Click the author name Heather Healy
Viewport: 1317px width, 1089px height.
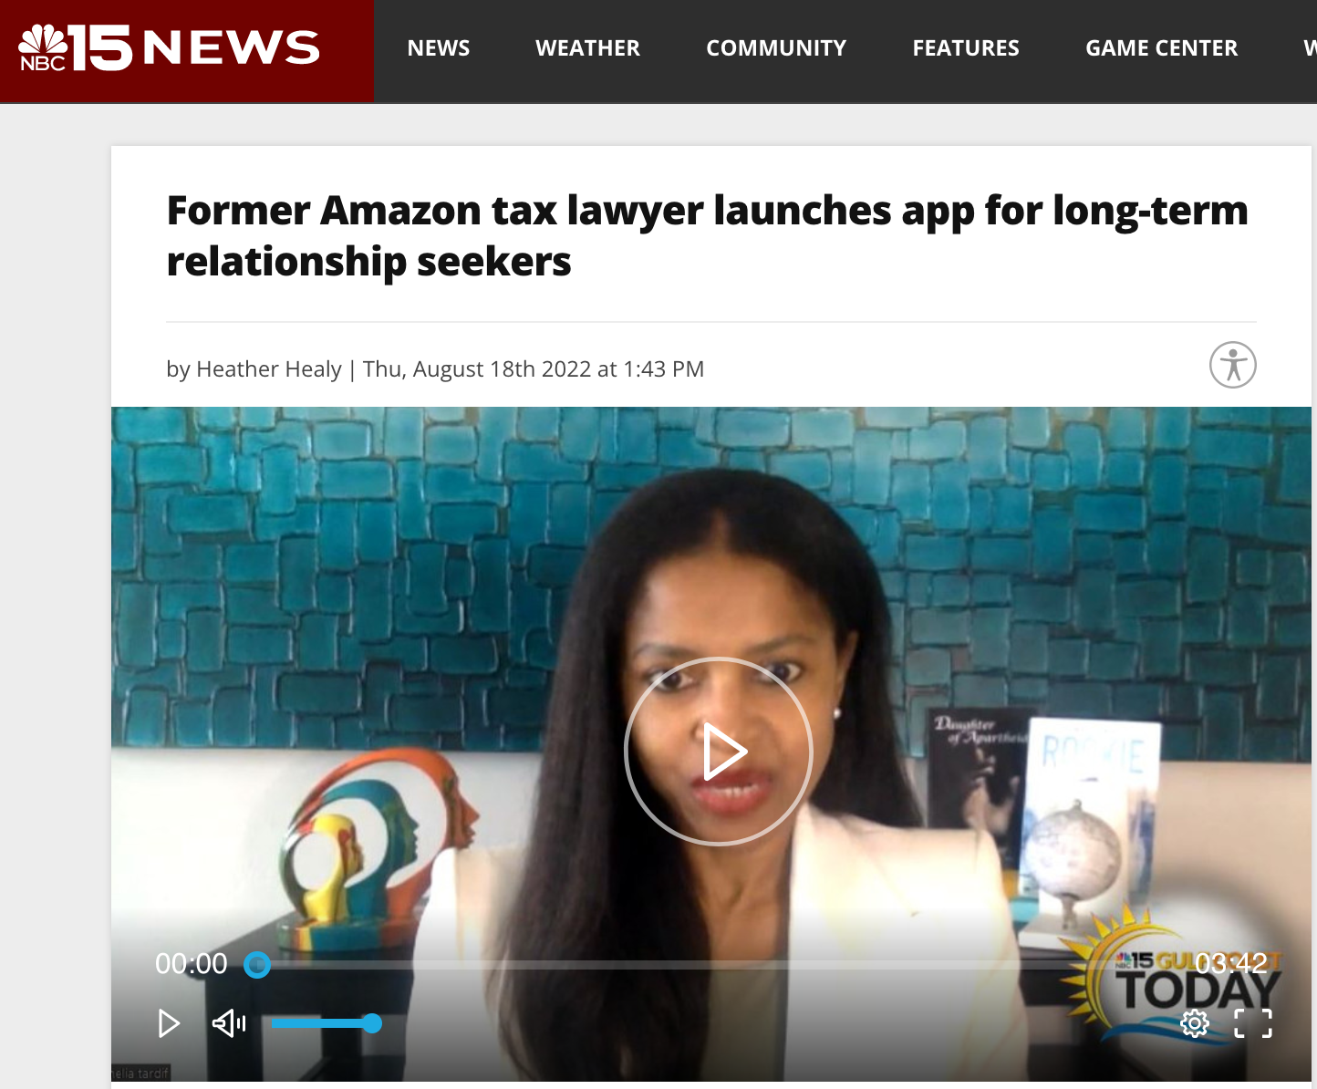coord(269,368)
